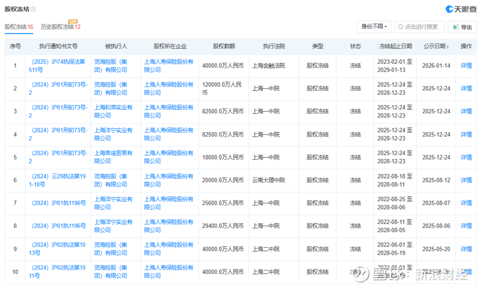
Task: Open document (2024)云29执法第191-10号
Action: pyautogui.click(x=57, y=180)
